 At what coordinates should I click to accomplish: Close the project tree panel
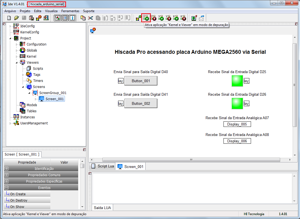pyautogui.click(x=4, y=24)
